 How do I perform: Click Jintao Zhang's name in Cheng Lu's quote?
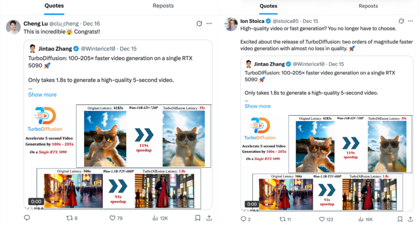[55, 49]
